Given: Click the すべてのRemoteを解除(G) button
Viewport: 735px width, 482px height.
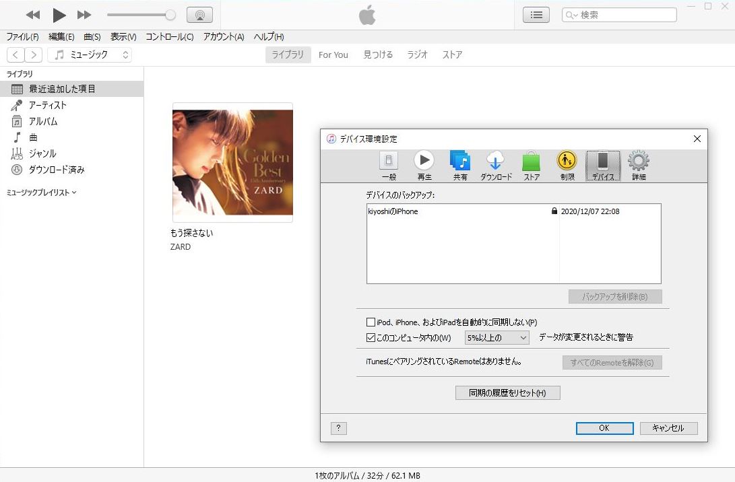Looking at the screenshot, I should tap(612, 363).
